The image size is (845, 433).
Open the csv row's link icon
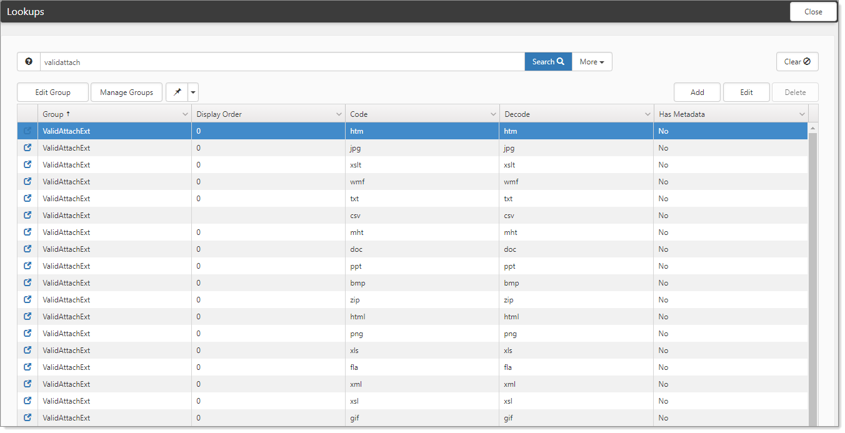click(27, 216)
